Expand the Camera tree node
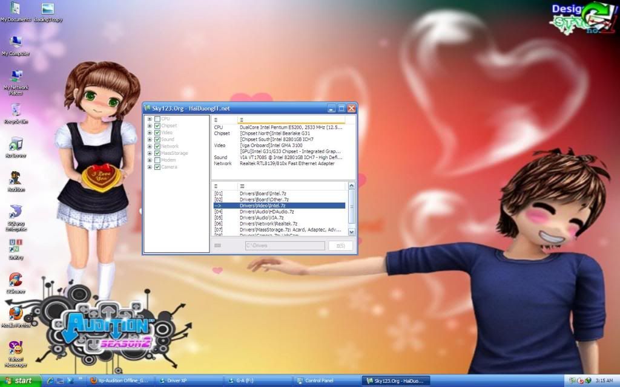The width and height of the screenshot is (620, 387). (150, 167)
